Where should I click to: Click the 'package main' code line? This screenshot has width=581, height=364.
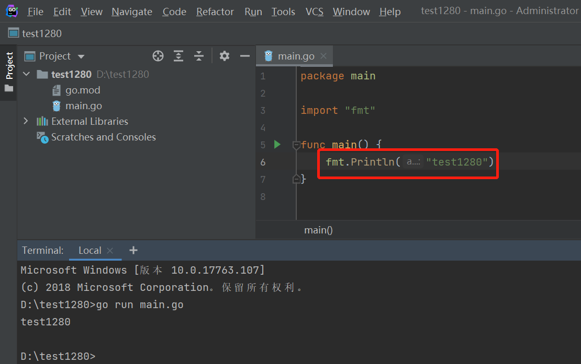(x=338, y=76)
